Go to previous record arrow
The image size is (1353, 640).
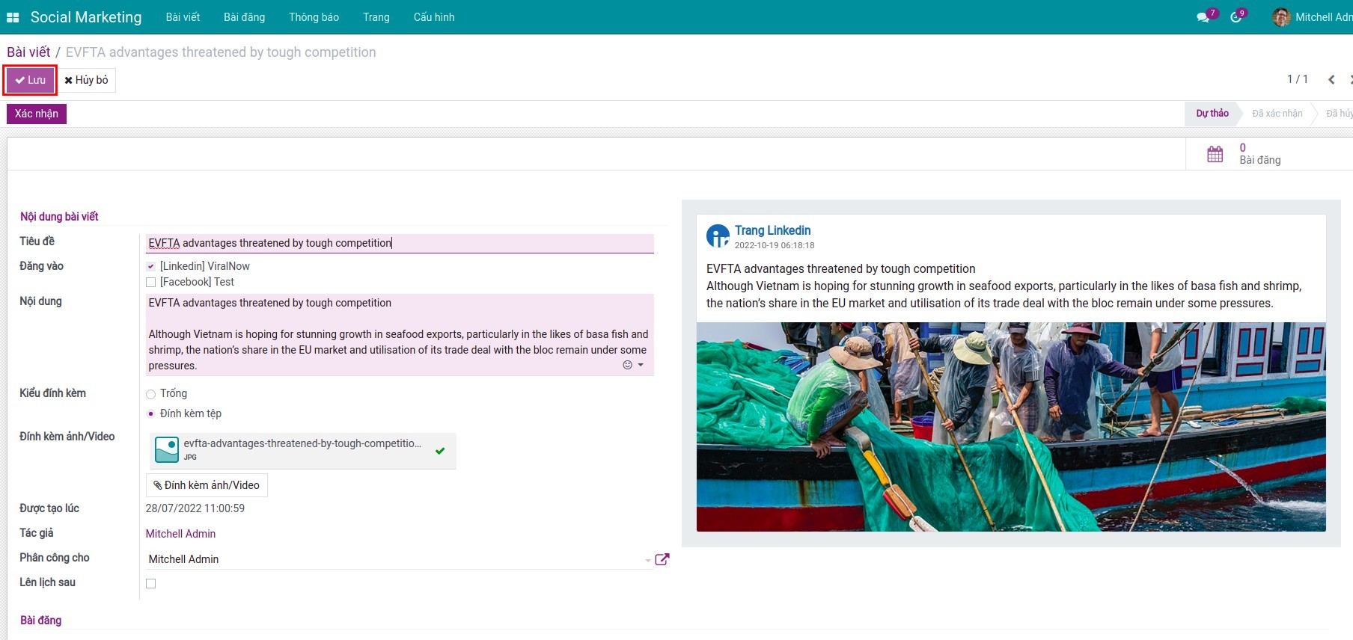(1331, 80)
